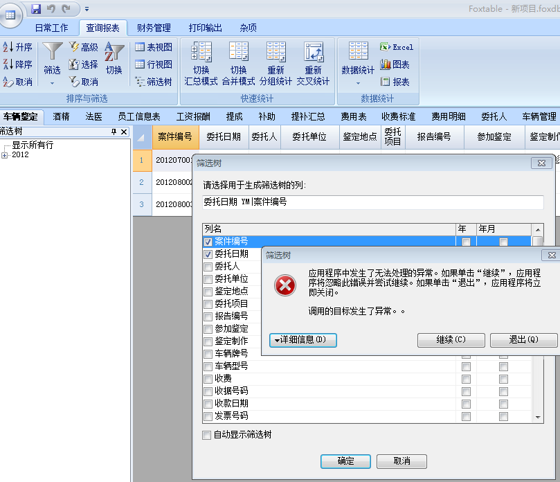Switch to the 员工信息表 table tab
The width and height of the screenshot is (560, 482).
pyautogui.click(x=139, y=116)
